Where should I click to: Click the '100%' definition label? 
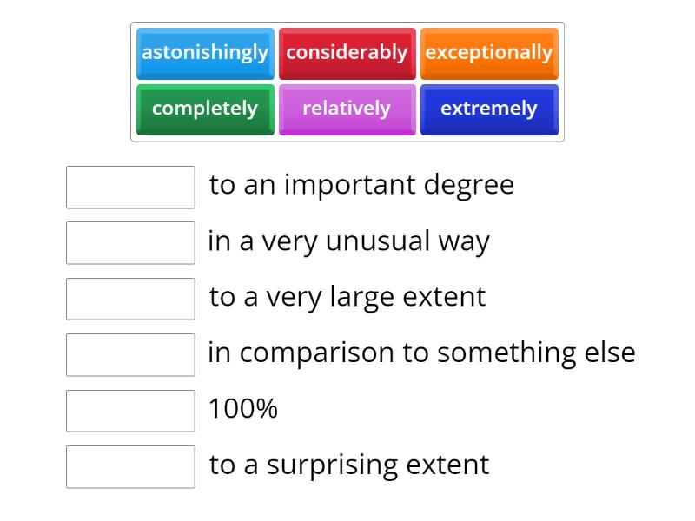point(243,408)
